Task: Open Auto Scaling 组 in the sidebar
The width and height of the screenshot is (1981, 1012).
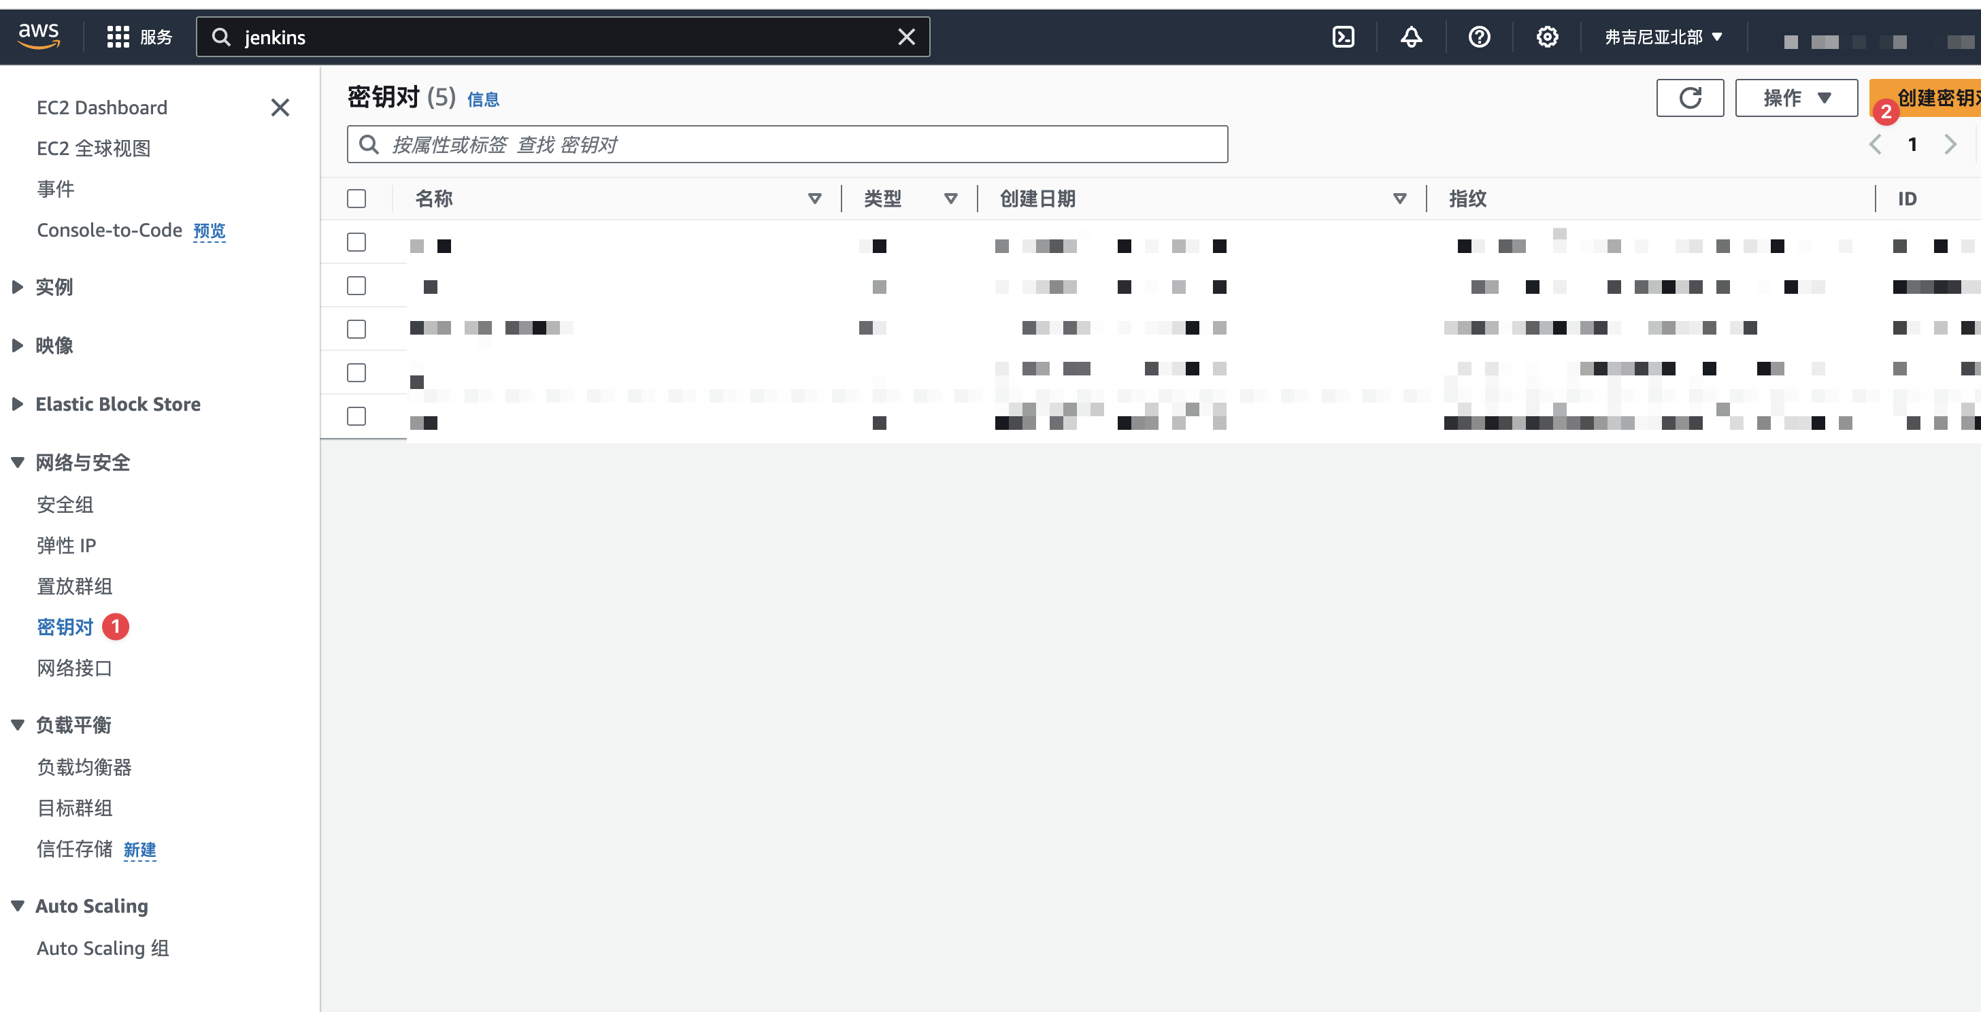Action: 103,948
